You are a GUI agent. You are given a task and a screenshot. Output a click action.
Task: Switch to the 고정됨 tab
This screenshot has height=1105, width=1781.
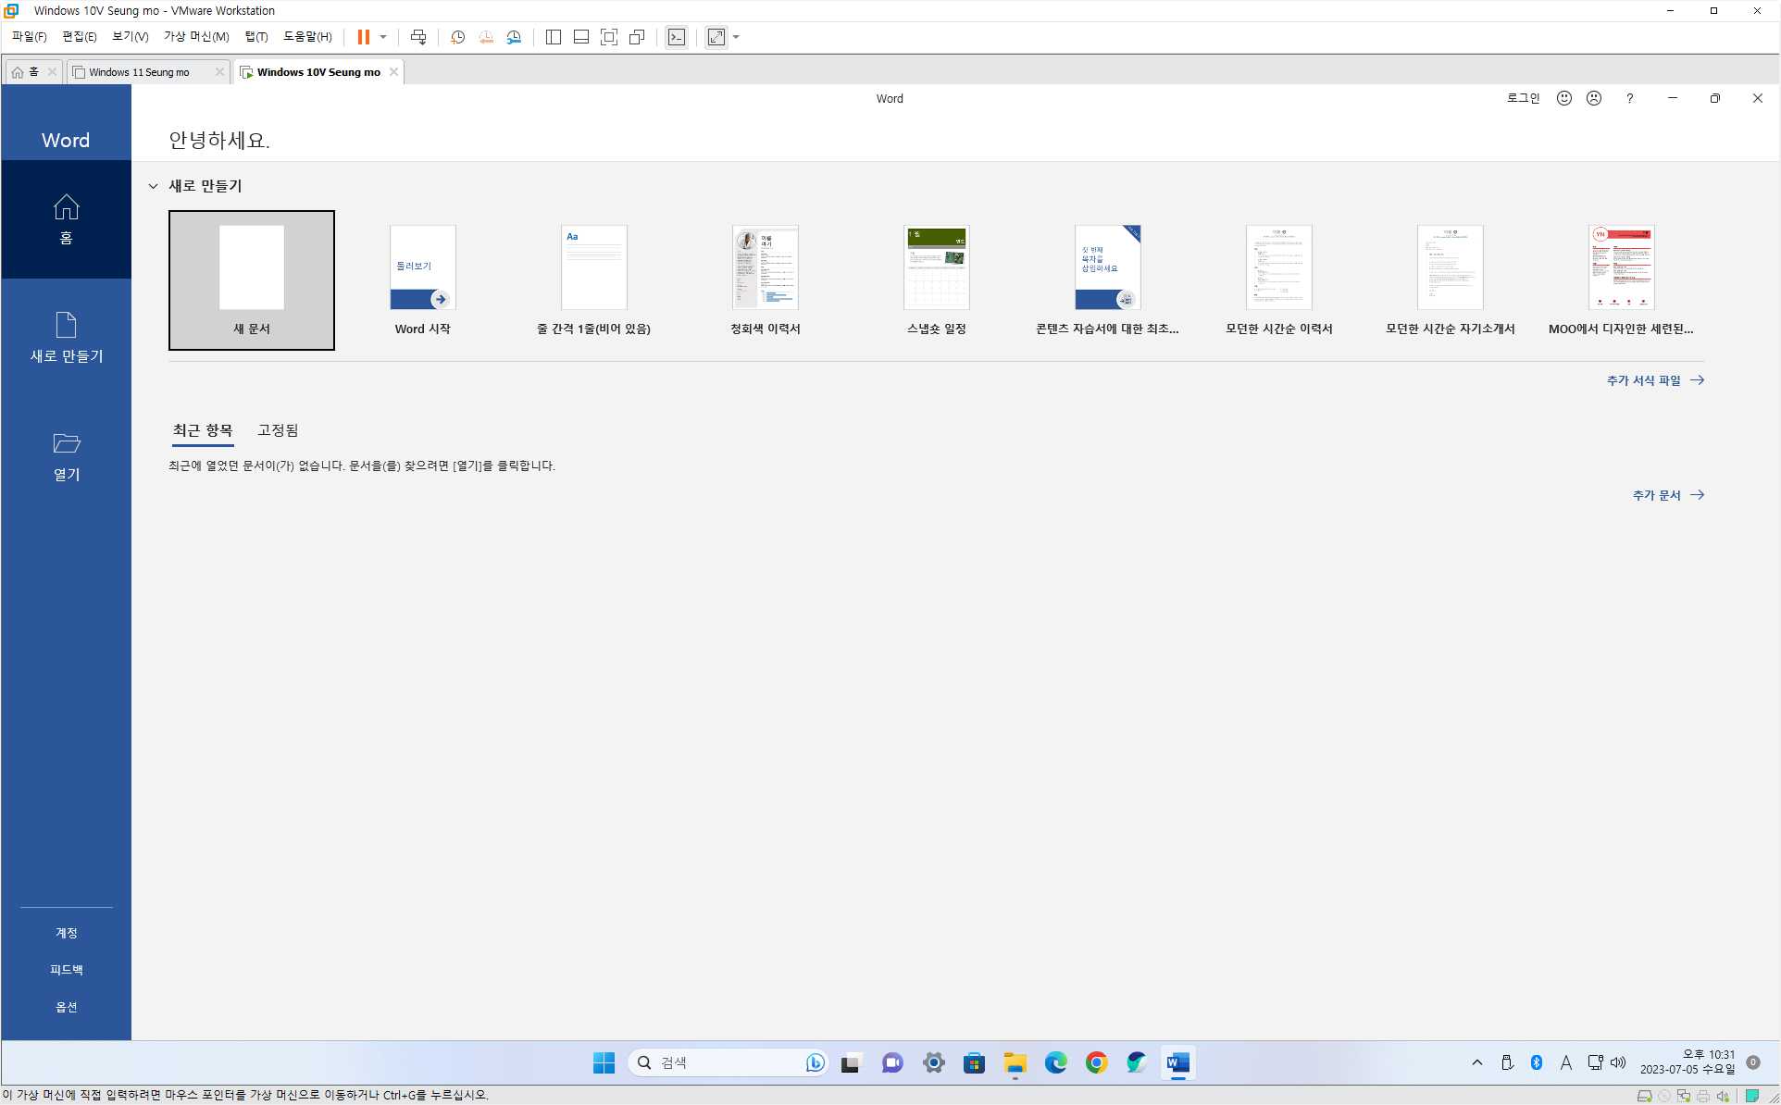point(278,430)
